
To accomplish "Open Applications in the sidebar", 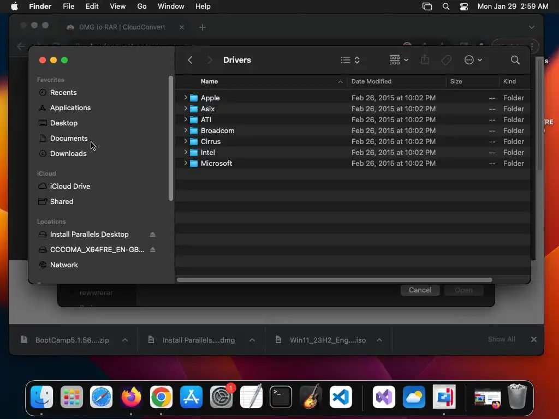I will point(70,107).
